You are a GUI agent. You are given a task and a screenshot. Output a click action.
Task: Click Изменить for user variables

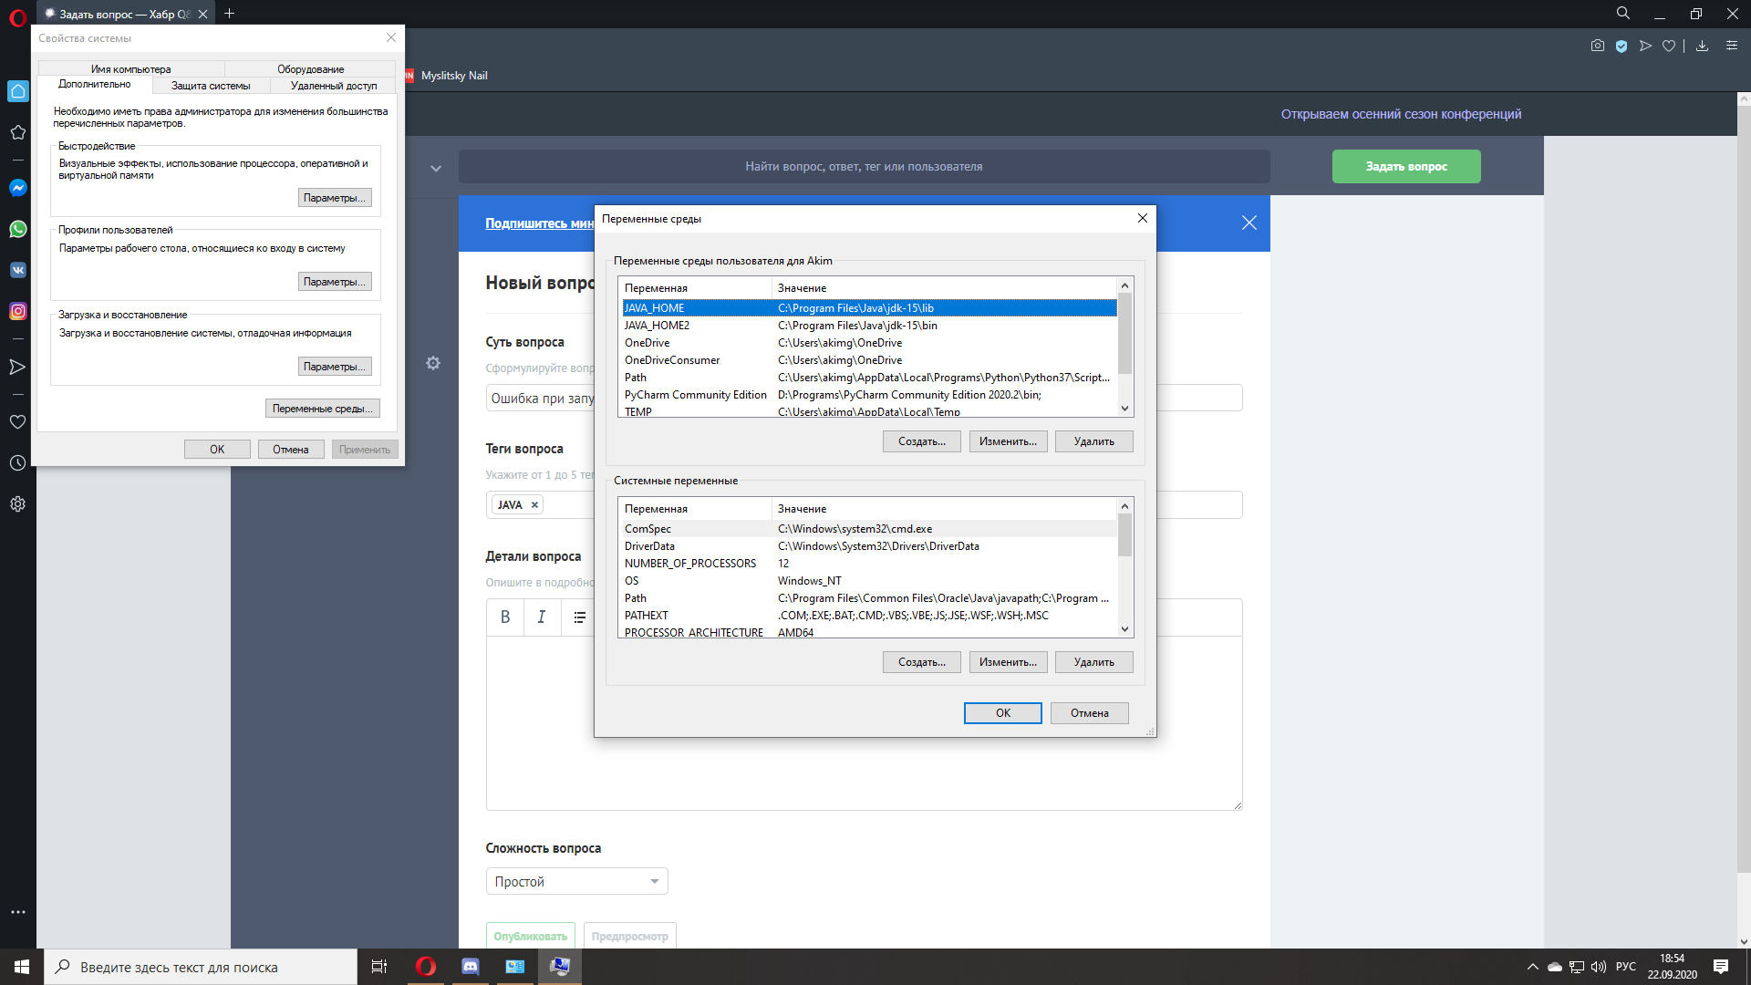1009,441
